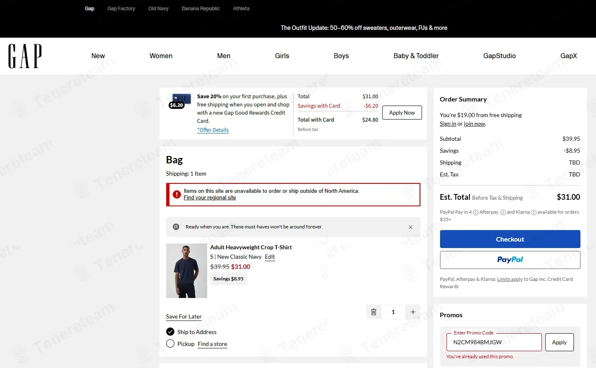Screen dimensions: 596x368
Task: Open the Boys menu
Action: pos(341,56)
